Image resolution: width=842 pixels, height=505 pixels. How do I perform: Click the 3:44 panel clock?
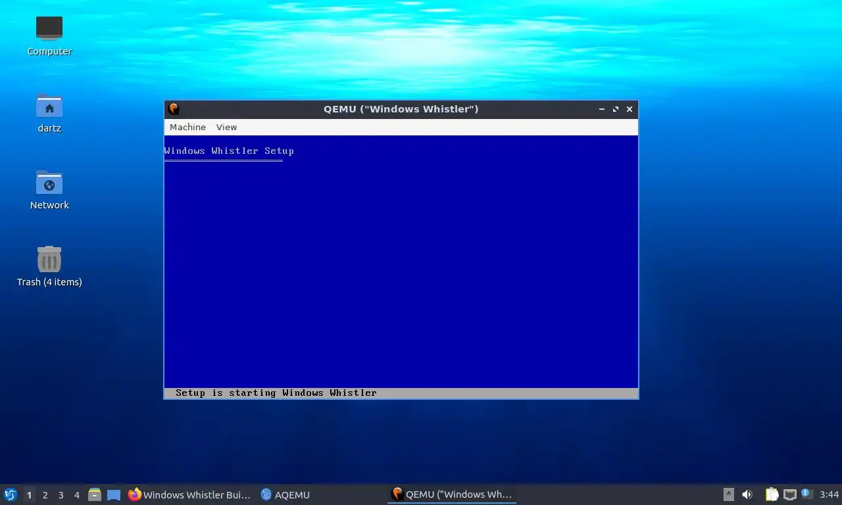pos(829,494)
